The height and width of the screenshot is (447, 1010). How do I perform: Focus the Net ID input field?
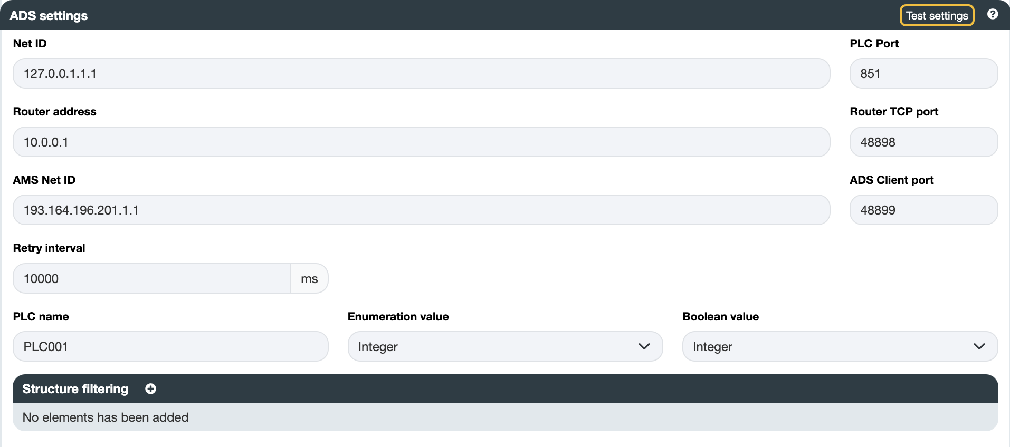coord(421,73)
